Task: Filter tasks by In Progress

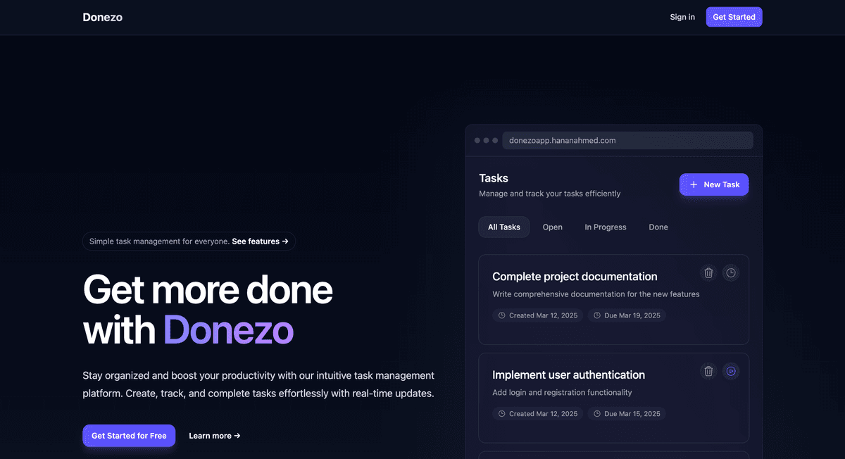Action: click(605, 227)
